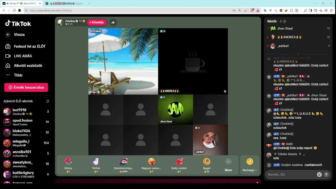This screenshot has height=189, width=336.
Task: Open the browser hamburger menu
Action: pyautogui.click(x=331, y=10)
